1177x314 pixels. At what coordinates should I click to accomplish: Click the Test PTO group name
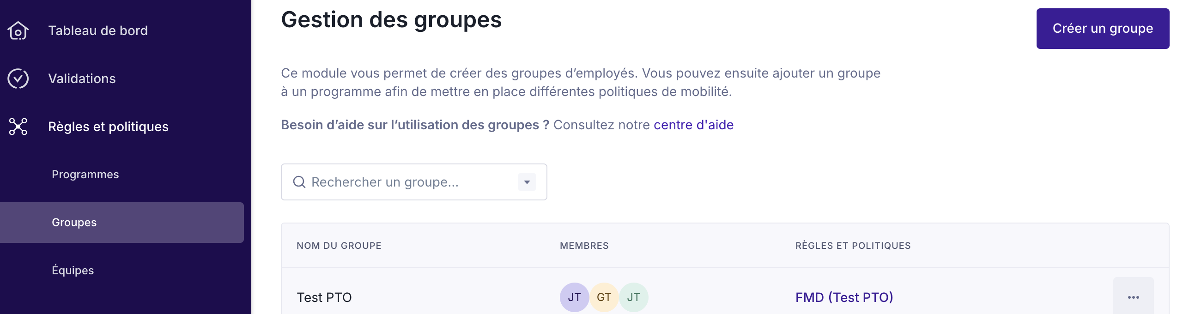[324, 297]
